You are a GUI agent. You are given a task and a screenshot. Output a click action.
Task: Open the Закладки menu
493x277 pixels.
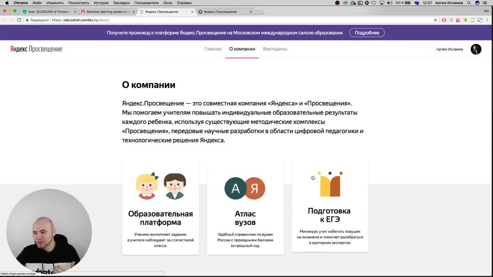121,3
